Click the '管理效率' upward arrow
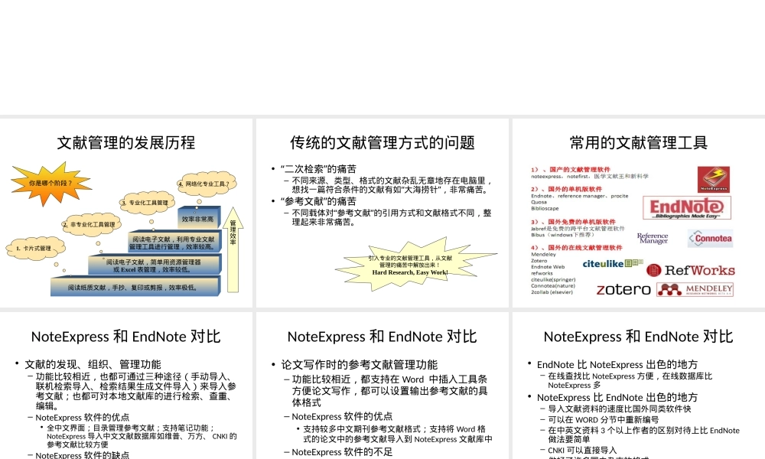This screenshot has width=765, height=459. (x=233, y=249)
